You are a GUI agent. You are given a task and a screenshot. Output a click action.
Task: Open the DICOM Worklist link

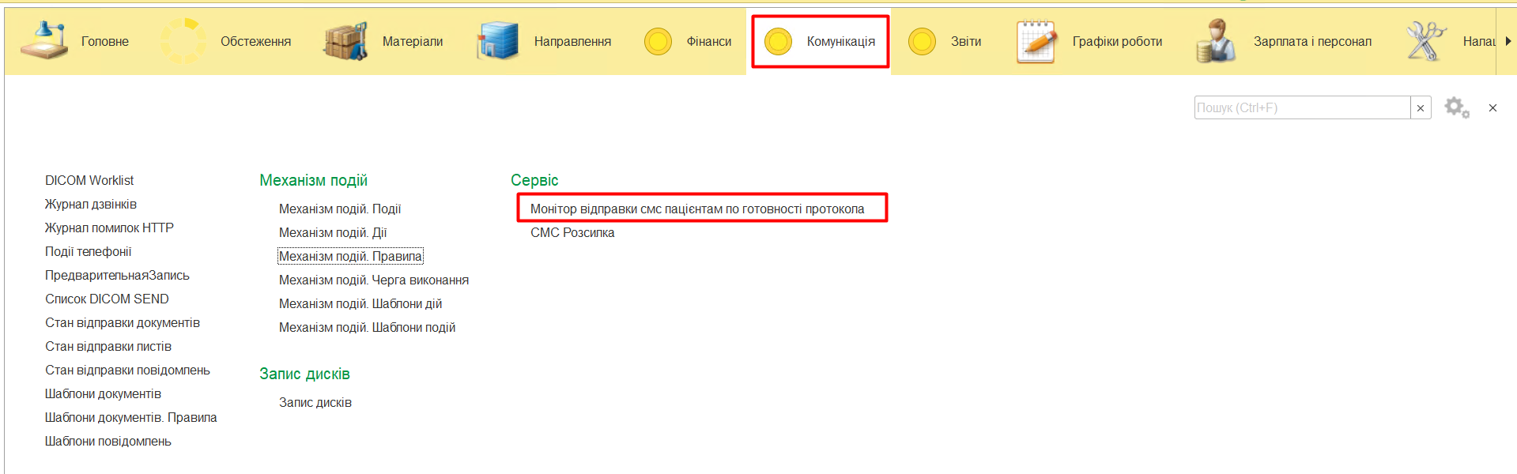pyautogui.click(x=89, y=181)
